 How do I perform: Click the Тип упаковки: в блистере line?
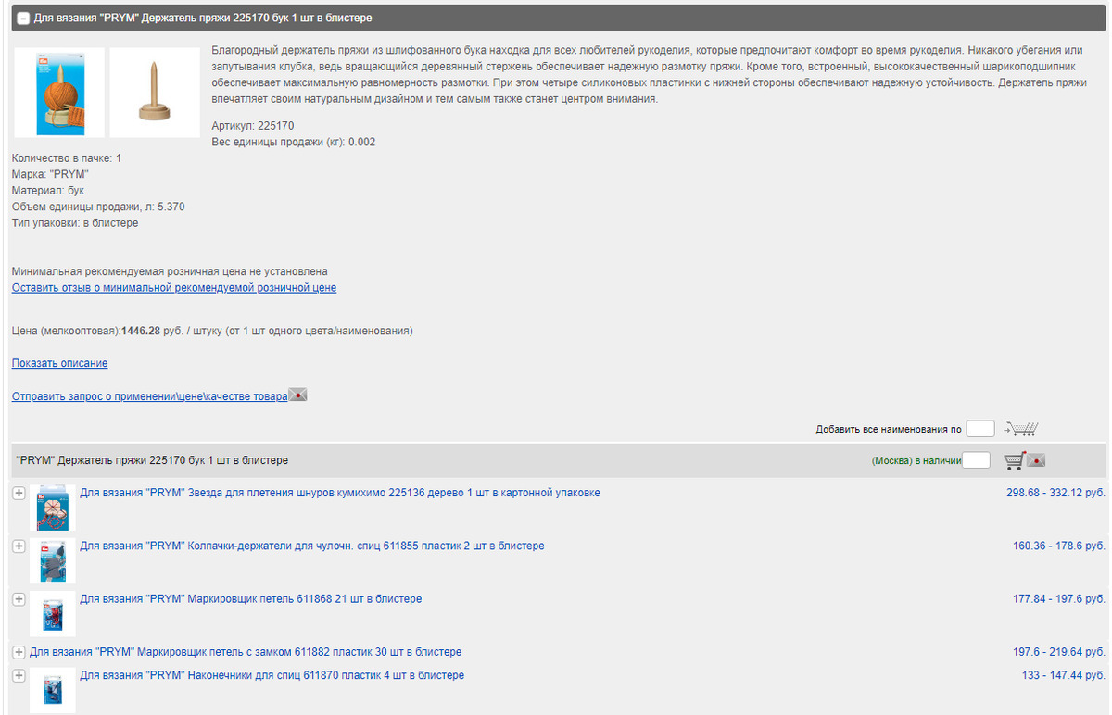coord(75,223)
